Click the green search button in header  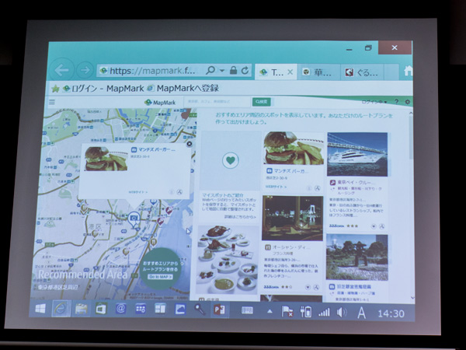261,102
